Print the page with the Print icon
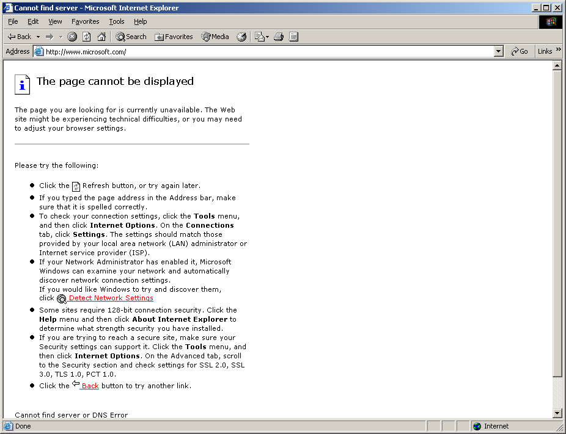 tap(279, 37)
